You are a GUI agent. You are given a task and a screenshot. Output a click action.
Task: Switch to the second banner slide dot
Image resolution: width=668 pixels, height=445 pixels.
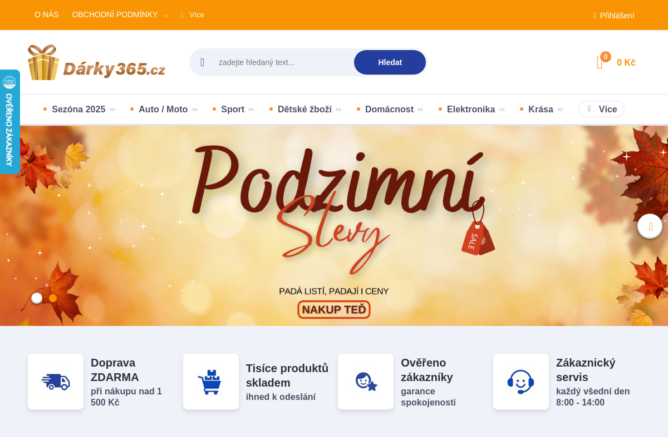pyautogui.click(x=53, y=298)
